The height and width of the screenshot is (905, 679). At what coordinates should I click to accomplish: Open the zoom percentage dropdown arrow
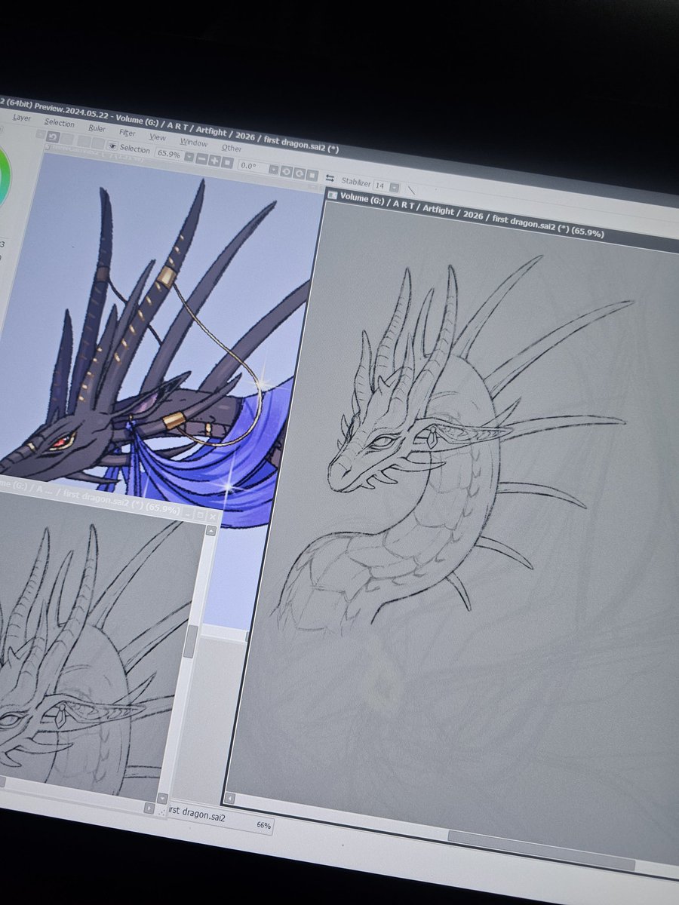[x=189, y=157]
